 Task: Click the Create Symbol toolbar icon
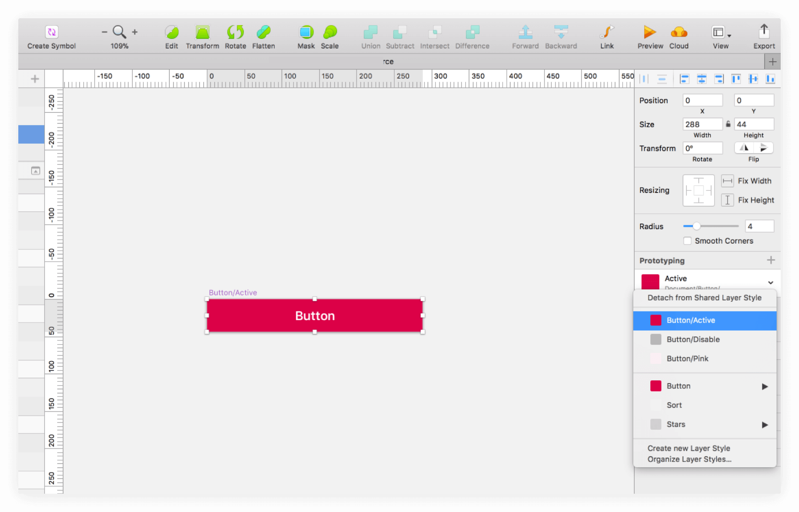(x=52, y=32)
